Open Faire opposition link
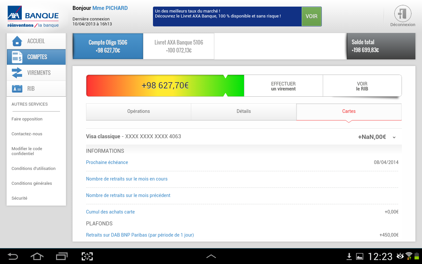 [27, 119]
